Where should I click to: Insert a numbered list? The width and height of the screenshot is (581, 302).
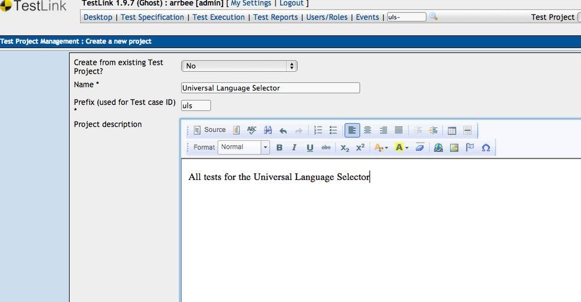click(x=318, y=130)
